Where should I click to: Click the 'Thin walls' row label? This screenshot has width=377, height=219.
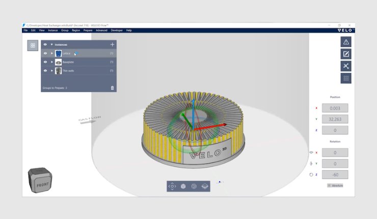click(x=68, y=71)
